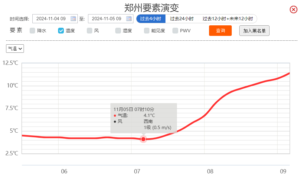Image resolution: width=301 pixels, height=177 pixels.
Task: Click the 郑州要素演变 title
Action: pos(152,8)
